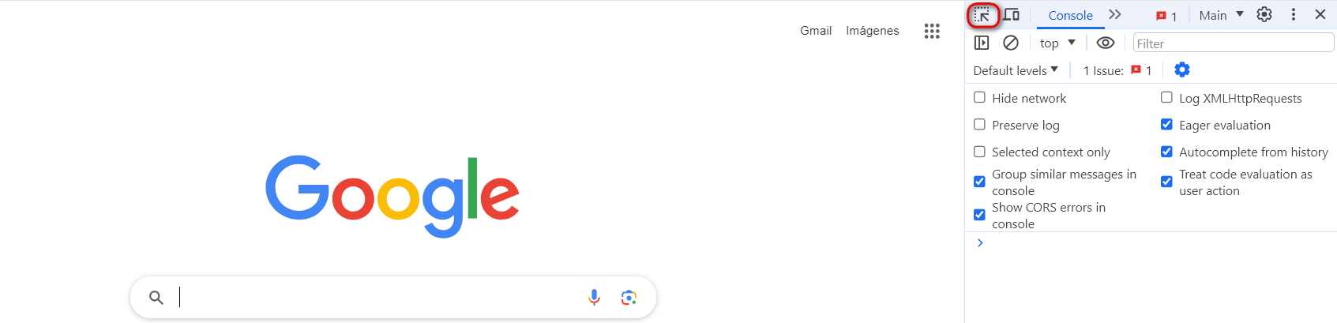
Task: Activate the inspect element picker tool
Action: point(982,15)
